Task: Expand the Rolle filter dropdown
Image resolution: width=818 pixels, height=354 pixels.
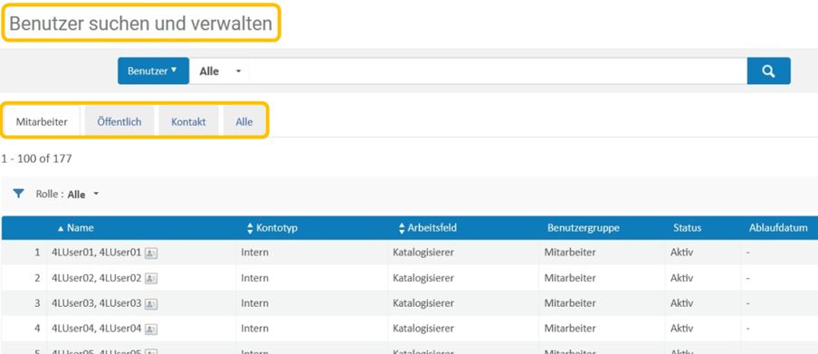Action: coord(83,195)
